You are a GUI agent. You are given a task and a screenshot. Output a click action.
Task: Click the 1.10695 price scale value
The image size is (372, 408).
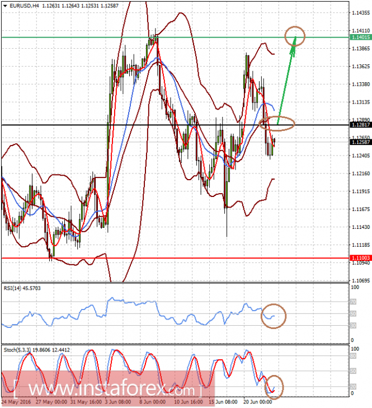pos(361,281)
